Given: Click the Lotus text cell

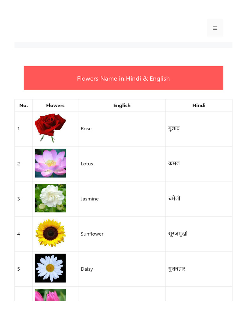Looking at the screenshot, I should pyautogui.click(x=87, y=164).
